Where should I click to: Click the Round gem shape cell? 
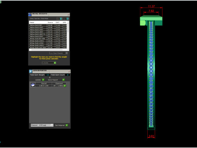click(x=44, y=83)
